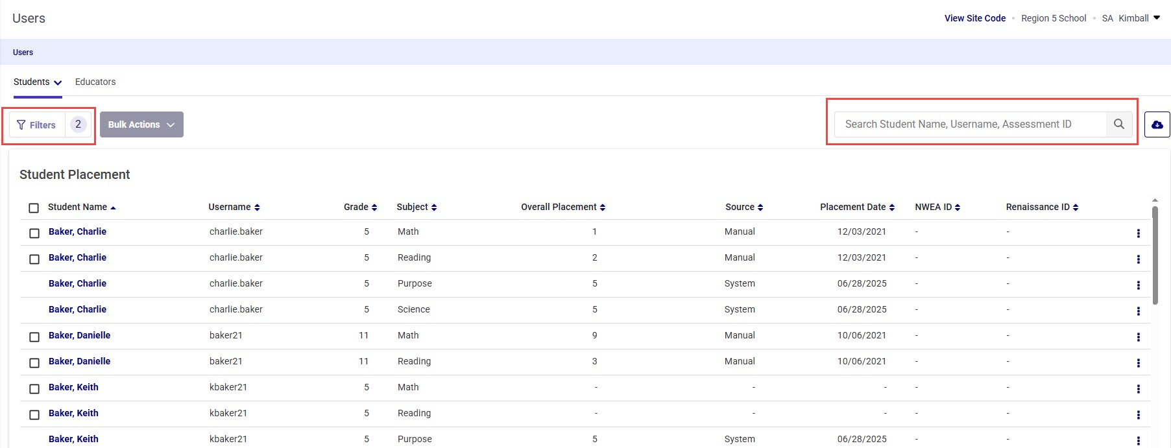Sort table by Overall Placement
This screenshot has width=1171, height=448.
click(x=603, y=207)
